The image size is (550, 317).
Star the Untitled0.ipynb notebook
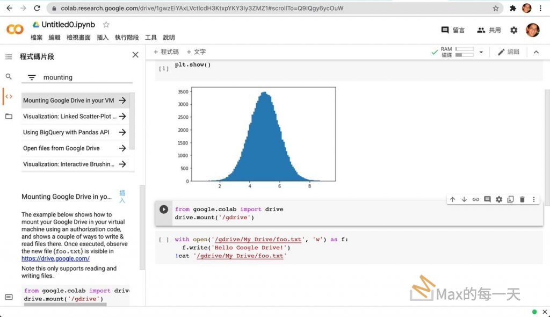tap(106, 25)
